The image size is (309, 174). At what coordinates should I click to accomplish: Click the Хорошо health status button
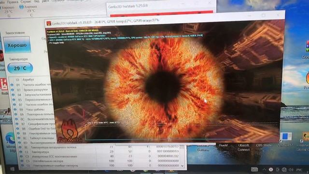point(17,45)
